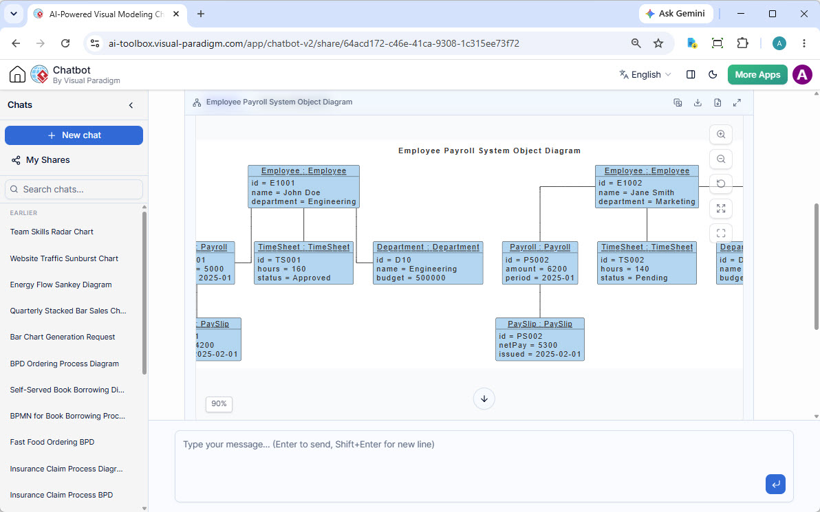Open a new browser tab

pyautogui.click(x=201, y=14)
